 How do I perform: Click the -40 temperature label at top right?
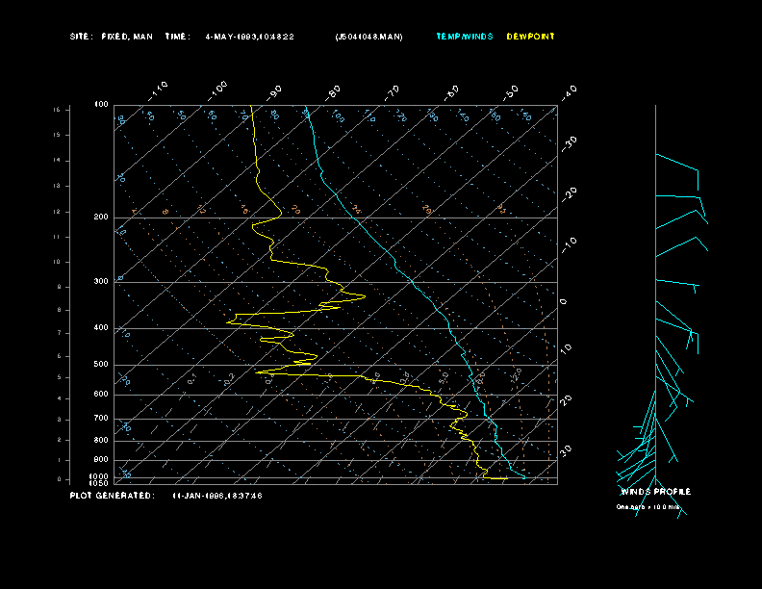[569, 91]
